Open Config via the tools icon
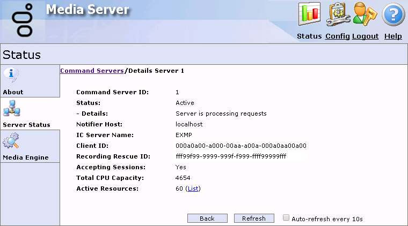 338,14
